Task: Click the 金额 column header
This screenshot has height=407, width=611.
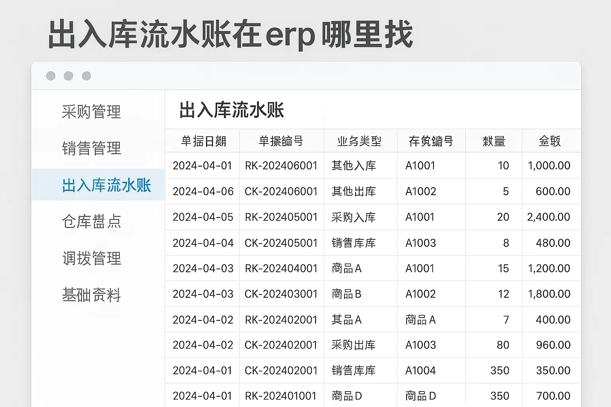Action: (x=550, y=141)
